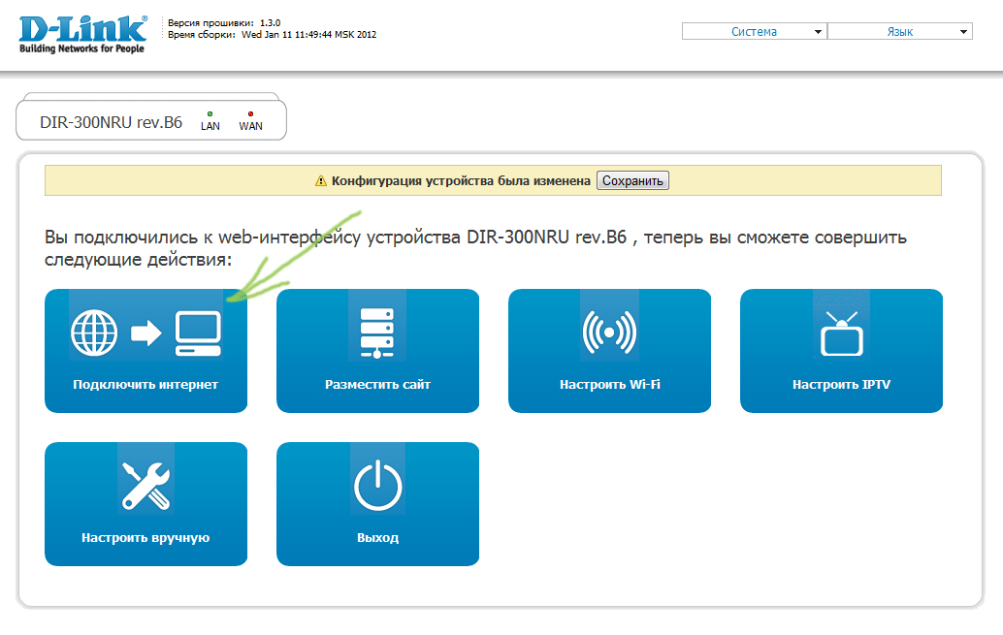Choose the Настроить вручную label
The width and height of the screenshot is (1003, 635).
click(146, 538)
